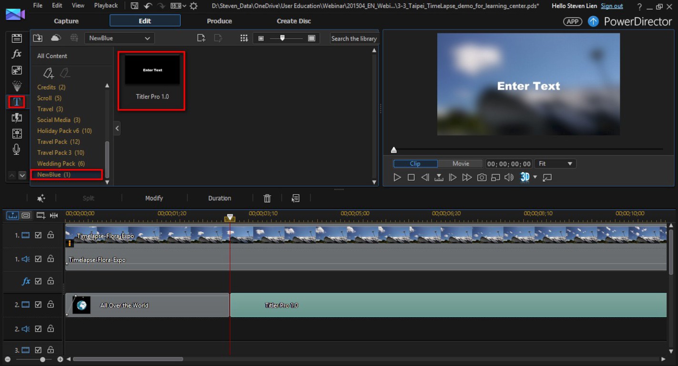Switch to timeline view icon
Viewport: 678px width, 366px height.
pyautogui.click(x=13, y=215)
